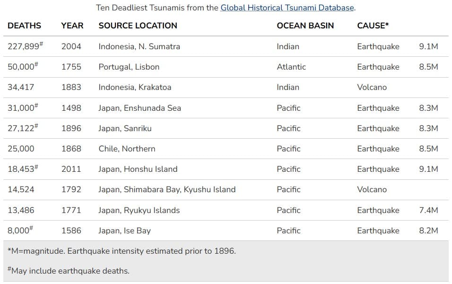The image size is (452, 284).
Task: Click the magnitude footnote text
Action: pyautogui.click(x=122, y=251)
